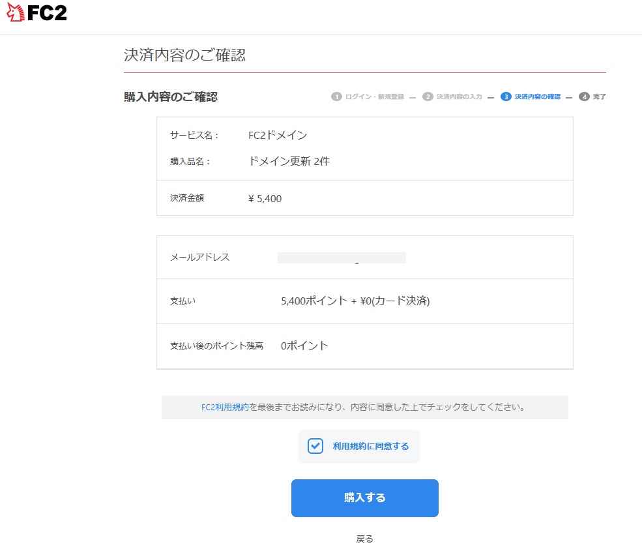Select the ログイン・新規登録 step label
Image resolution: width=642 pixels, height=551 pixels.
coord(374,97)
